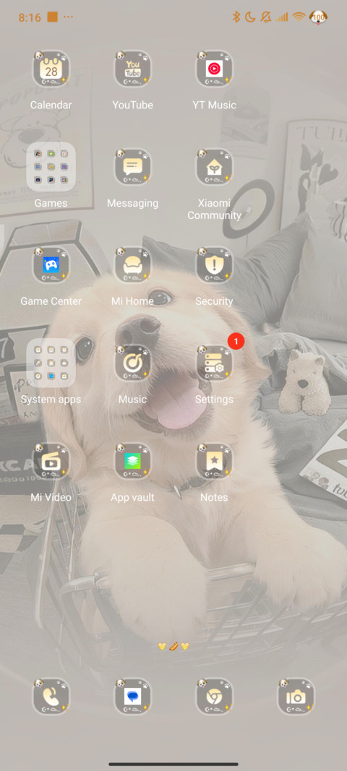Launch the Xiaomi Community app
Viewport: 347px width, 771px height.
[214, 167]
